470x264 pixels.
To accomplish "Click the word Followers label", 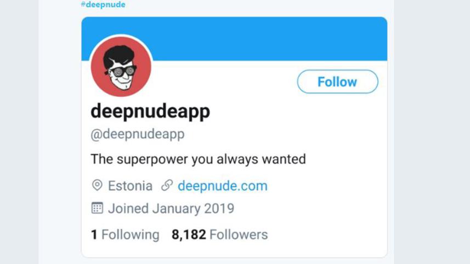I will point(239,235).
